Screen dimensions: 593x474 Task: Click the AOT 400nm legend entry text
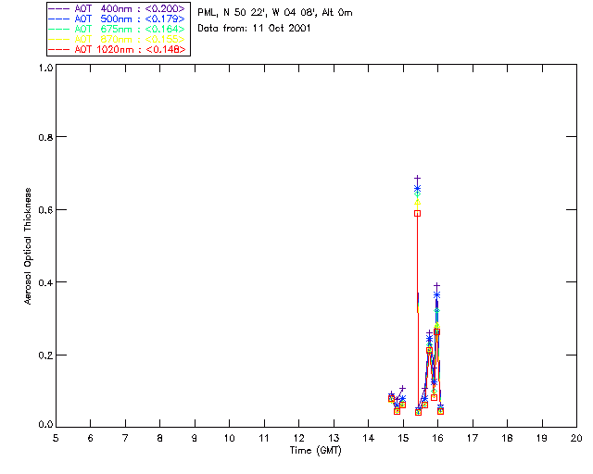click(130, 8)
